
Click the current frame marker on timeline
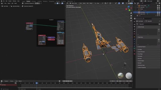(37, 83)
